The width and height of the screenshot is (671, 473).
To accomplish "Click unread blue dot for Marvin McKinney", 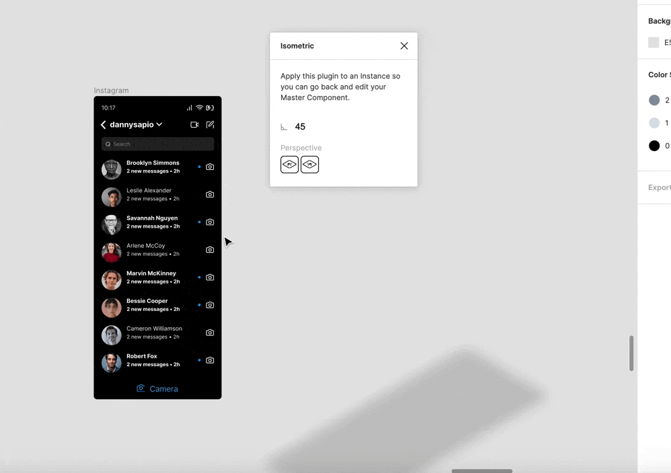I will coord(200,277).
